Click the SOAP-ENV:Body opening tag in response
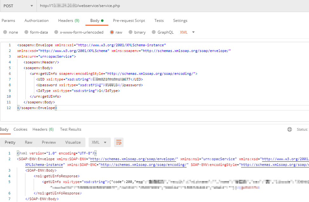 coord(41,170)
